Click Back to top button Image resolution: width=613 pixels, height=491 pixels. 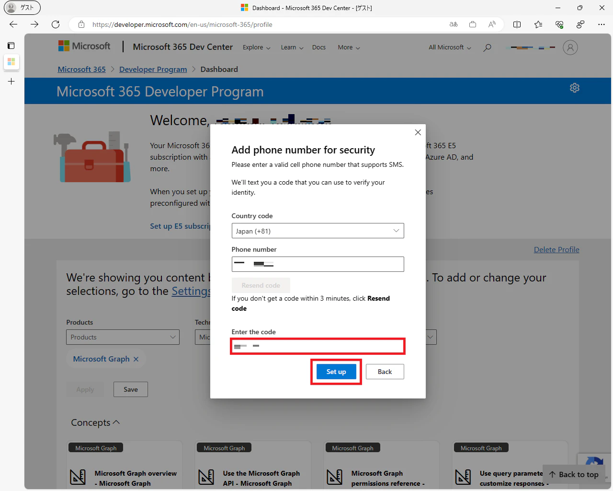(x=574, y=474)
